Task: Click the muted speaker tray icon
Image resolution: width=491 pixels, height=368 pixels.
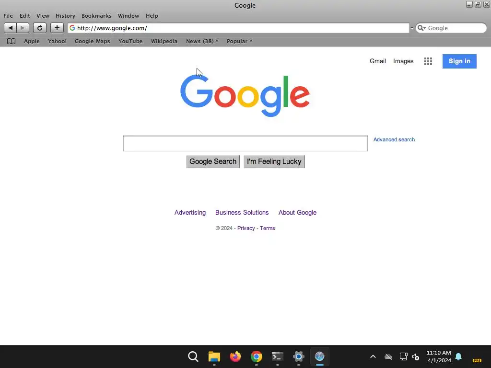Action: (x=416, y=356)
